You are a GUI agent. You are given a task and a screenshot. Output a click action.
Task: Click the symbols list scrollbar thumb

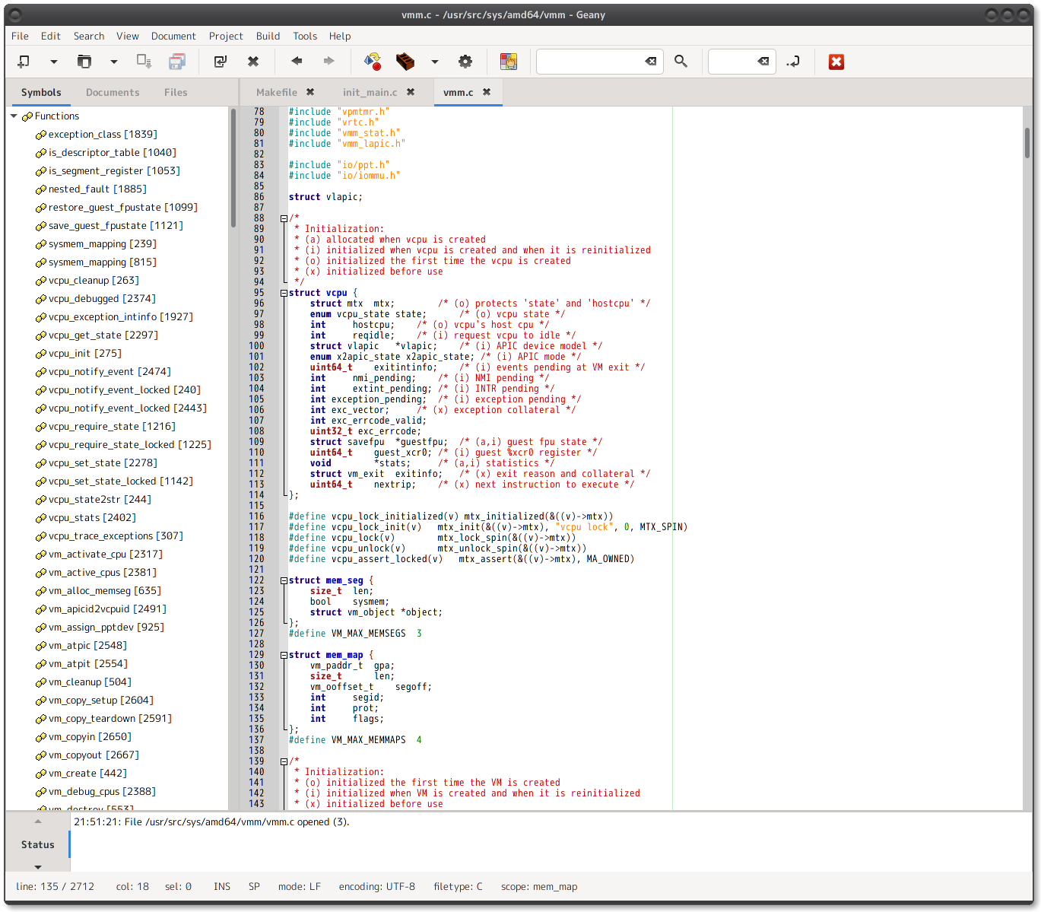tap(233, 167)
